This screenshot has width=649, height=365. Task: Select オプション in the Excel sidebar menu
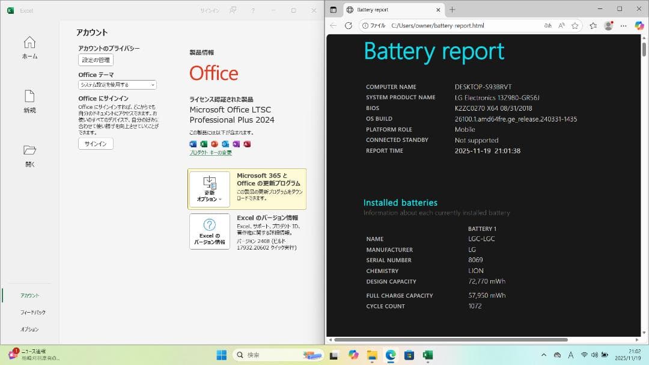[x=30, y=329]
